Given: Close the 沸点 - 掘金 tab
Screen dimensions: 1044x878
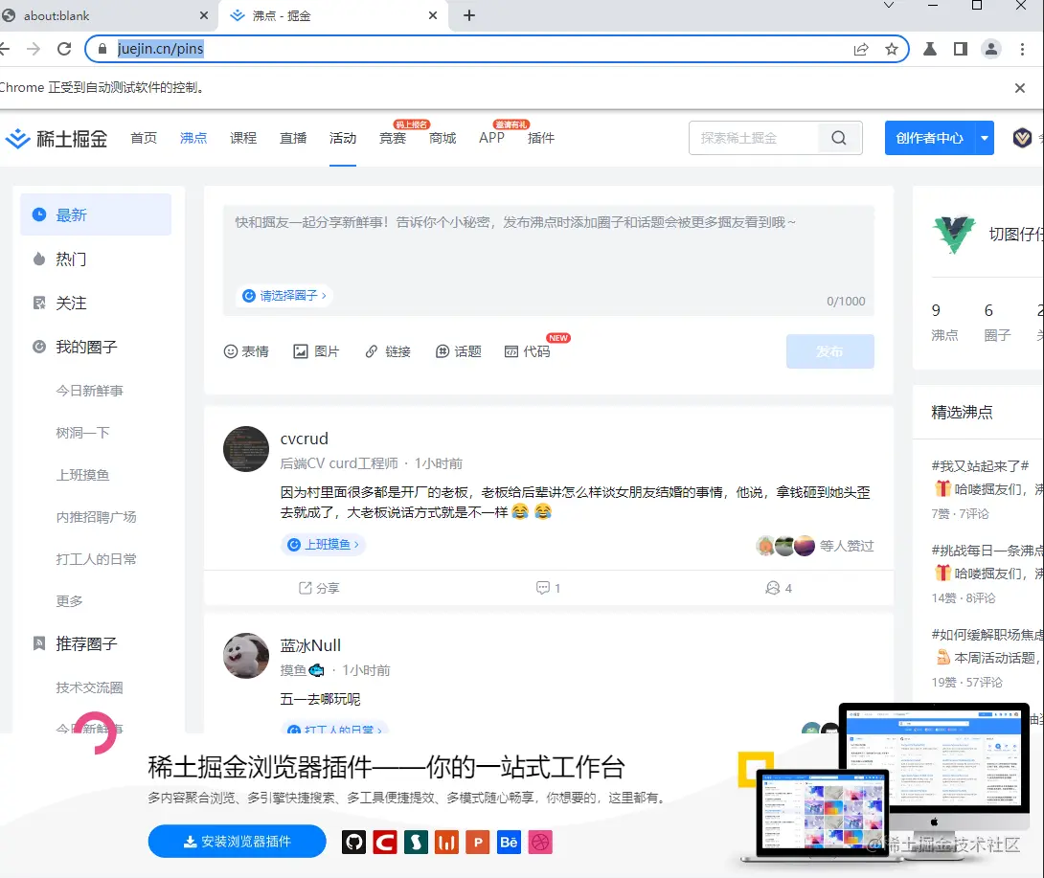Looking at the screenshot, I should point(433,15).
